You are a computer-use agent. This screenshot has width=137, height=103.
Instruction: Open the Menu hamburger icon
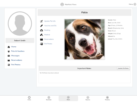tap(135, 4)
